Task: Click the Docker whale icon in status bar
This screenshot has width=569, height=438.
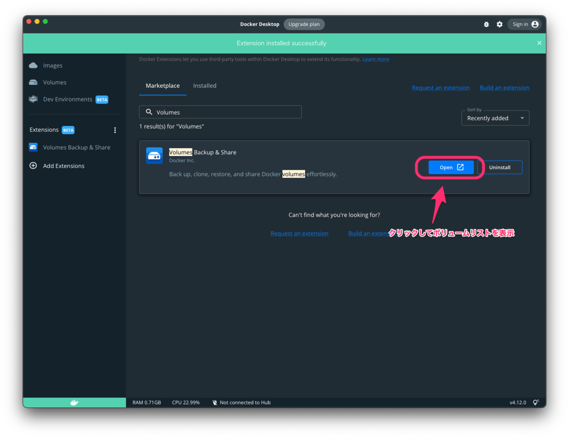Action: coord(74,402)
